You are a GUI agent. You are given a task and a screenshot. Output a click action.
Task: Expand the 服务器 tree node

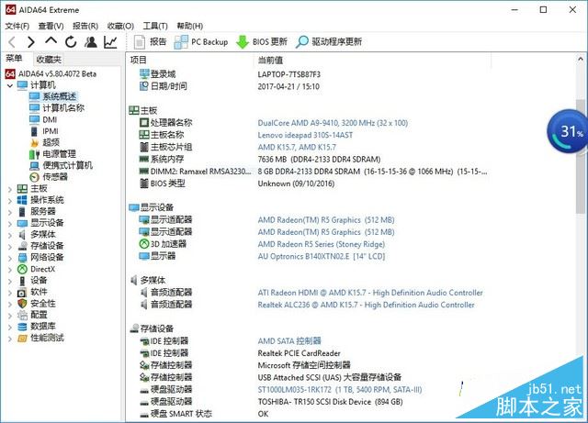[x=10, y=212]
